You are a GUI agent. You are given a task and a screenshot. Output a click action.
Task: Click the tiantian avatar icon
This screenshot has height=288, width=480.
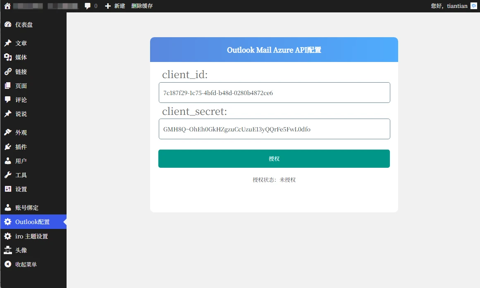tap(473, 6)
